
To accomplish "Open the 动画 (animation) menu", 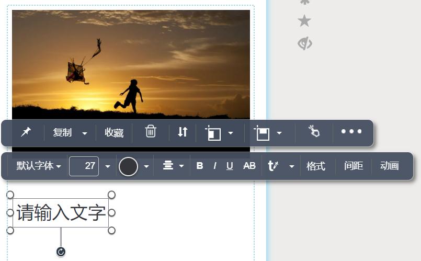I will tap(390, 166).
